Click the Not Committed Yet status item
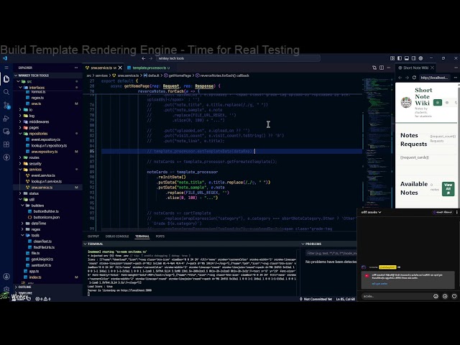This screenshot has height=345, width=460. click(316, 299)
